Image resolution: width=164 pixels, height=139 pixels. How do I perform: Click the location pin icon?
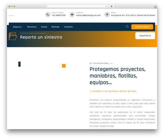(107, 14)
